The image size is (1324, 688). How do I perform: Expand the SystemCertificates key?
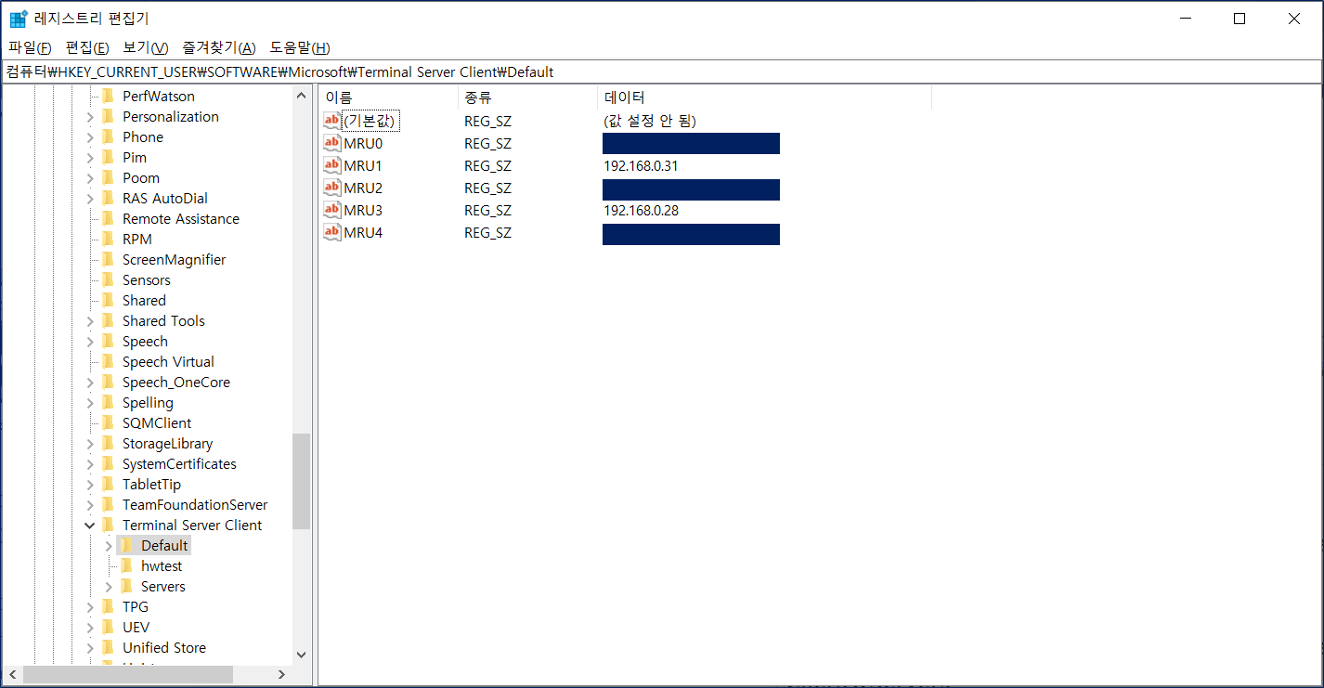click(x=90, y=464)
